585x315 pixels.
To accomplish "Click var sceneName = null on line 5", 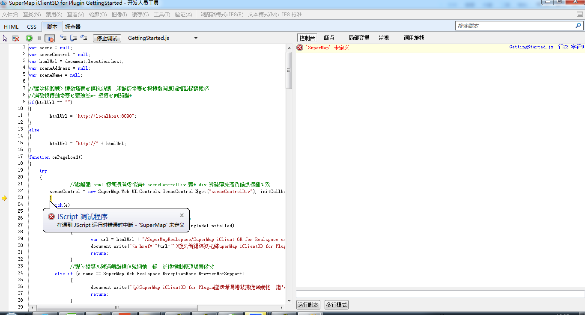I will pyautogui.click(x=55, y=75).
